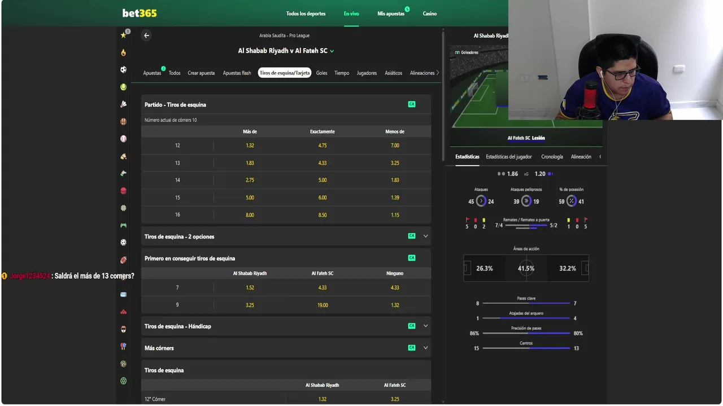Open Casino in the top navigation

coord(430,14)
